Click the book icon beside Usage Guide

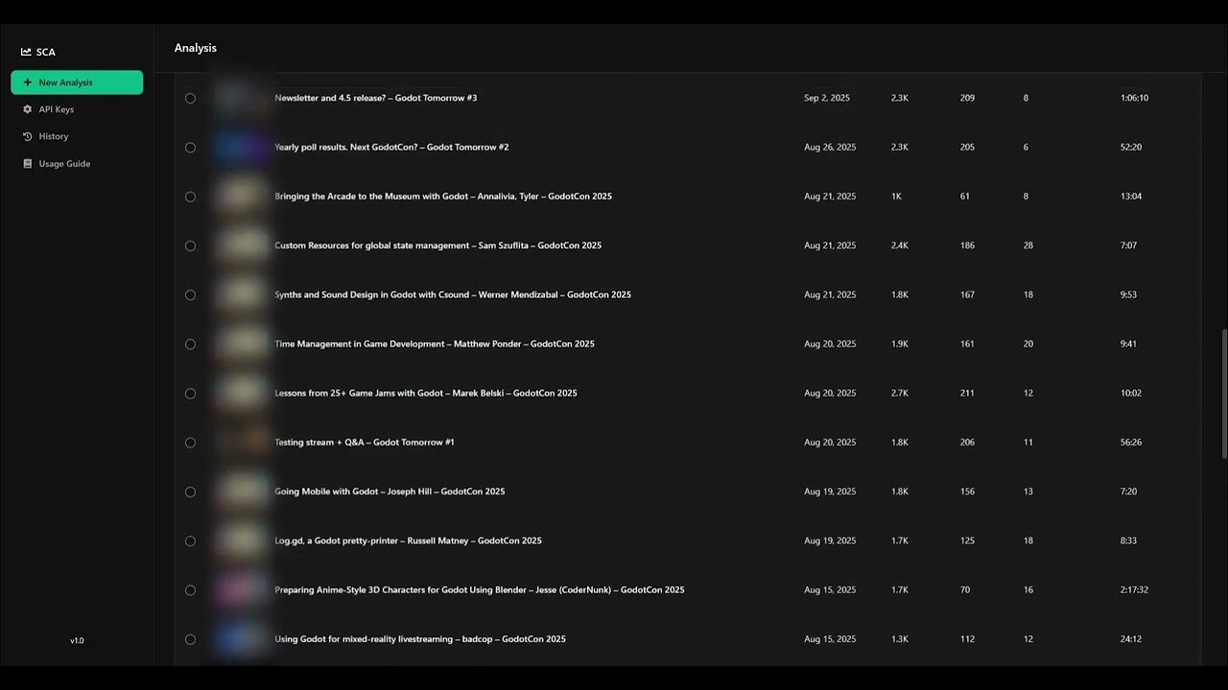click(27, 164)
